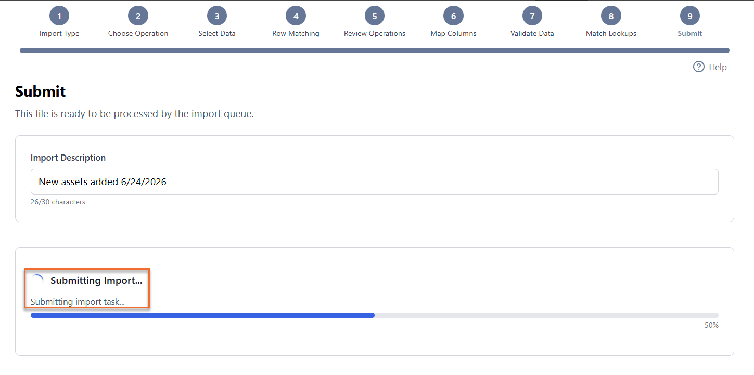Click the Import Description text field
This screenshot has height=375, width=754.
(x=375, y=182)
